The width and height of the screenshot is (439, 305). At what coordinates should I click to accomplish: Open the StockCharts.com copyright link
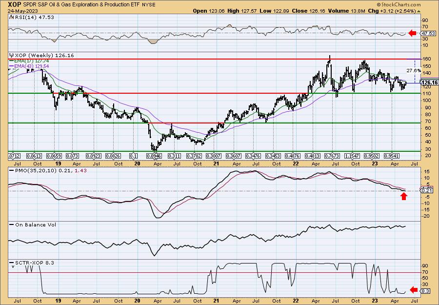(399, 4)
